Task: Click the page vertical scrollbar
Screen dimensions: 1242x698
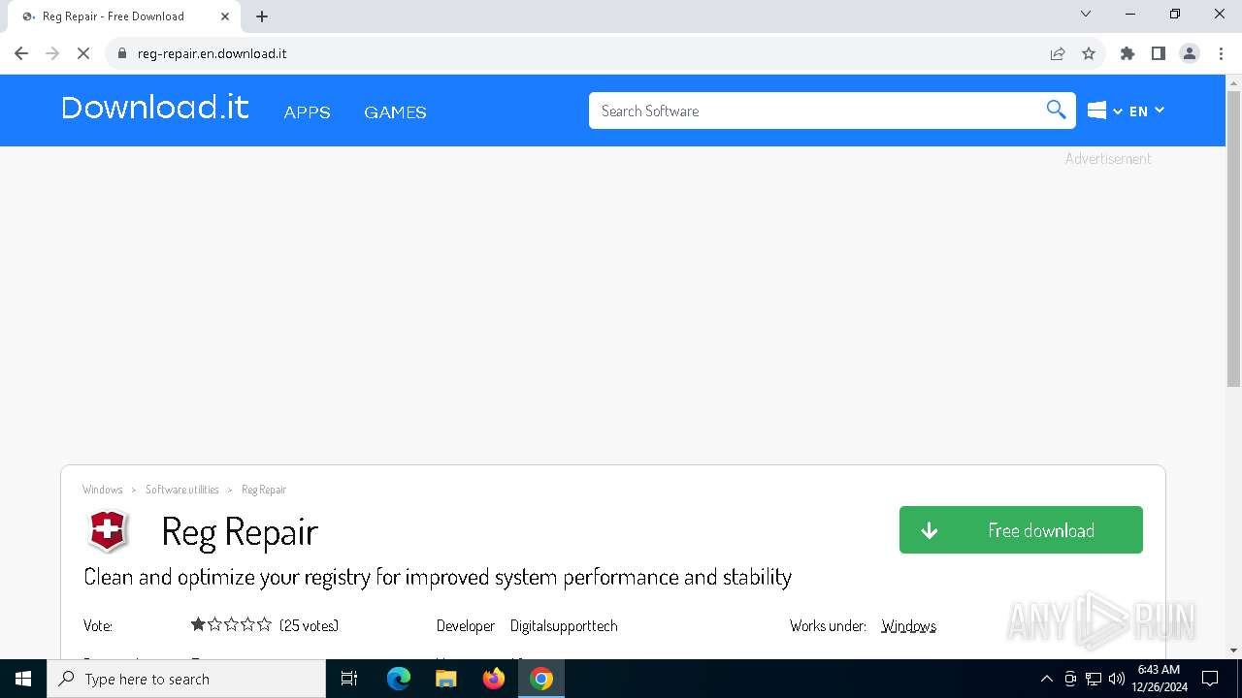Action: [x=1233, y=238]
